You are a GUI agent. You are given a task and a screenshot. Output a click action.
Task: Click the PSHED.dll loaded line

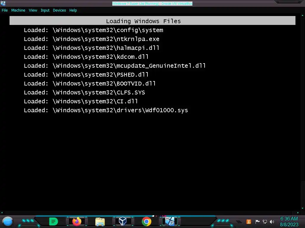(x=86, y=75)
